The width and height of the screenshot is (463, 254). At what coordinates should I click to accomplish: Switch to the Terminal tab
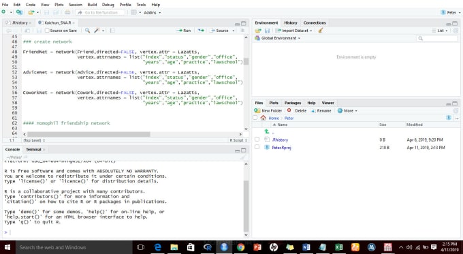point(33,149)
